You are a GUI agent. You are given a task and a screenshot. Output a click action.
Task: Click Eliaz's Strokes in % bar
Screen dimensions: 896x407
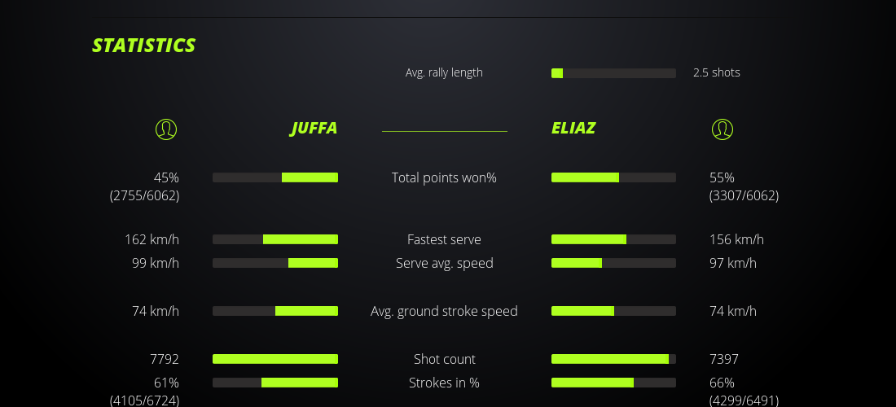[613, 383]
